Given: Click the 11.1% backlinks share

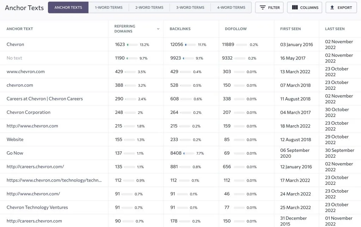Looking at the screenshot, I should [x=202, y=45].
